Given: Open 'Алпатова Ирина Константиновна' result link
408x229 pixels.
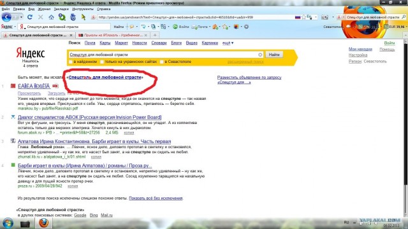Looking at the screenshot, I should [94, 141].
